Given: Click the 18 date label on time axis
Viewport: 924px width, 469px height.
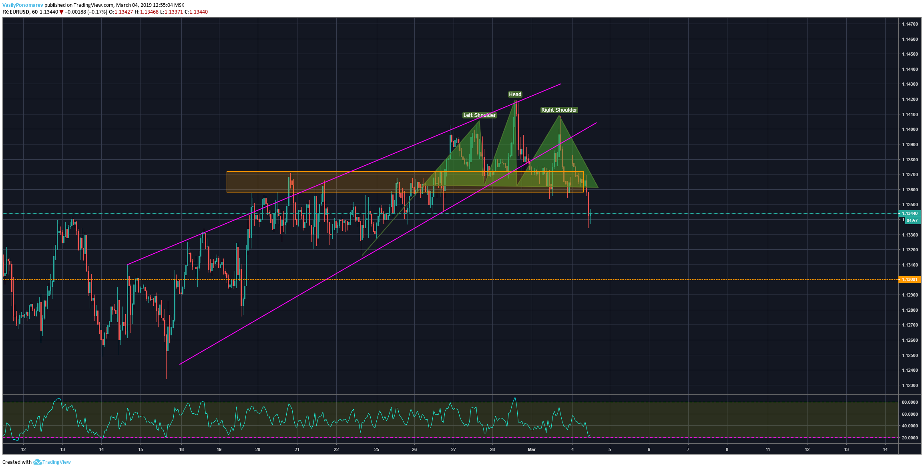Looking at the screenshot, I should point(181,449).
